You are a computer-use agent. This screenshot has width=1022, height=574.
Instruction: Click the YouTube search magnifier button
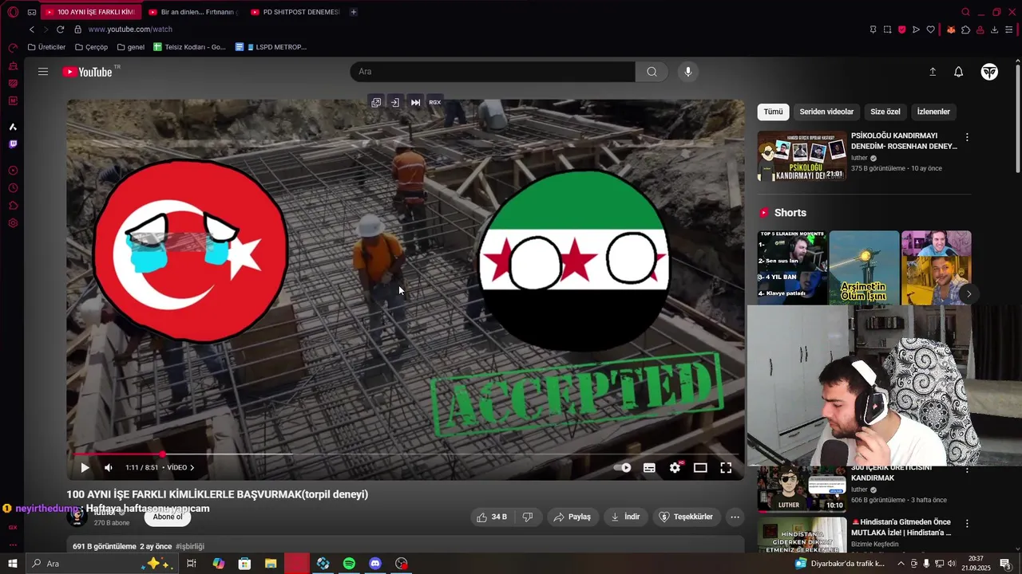tap(652, 72)
